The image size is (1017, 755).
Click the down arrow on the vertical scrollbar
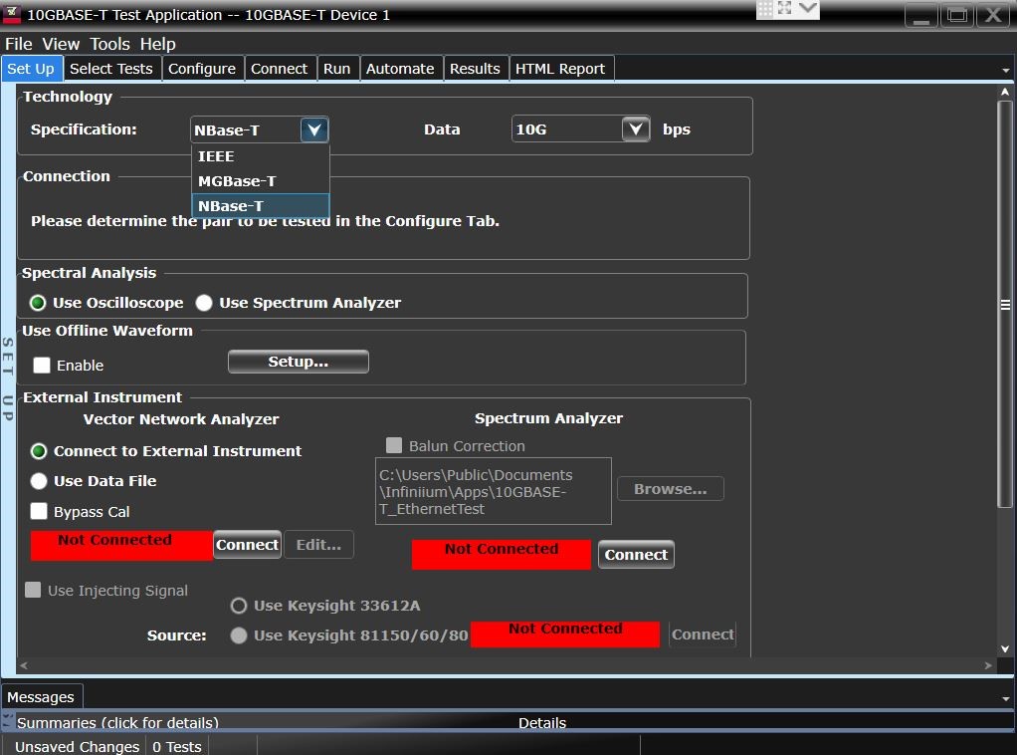click(x=1006, y=646)
